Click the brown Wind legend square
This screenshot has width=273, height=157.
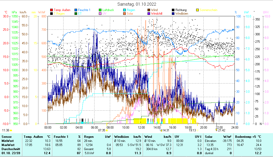tap(149, 10)
